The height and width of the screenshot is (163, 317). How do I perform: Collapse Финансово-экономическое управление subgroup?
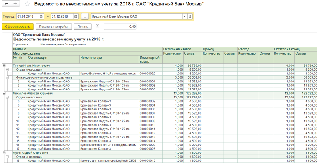tap(8, 77)
